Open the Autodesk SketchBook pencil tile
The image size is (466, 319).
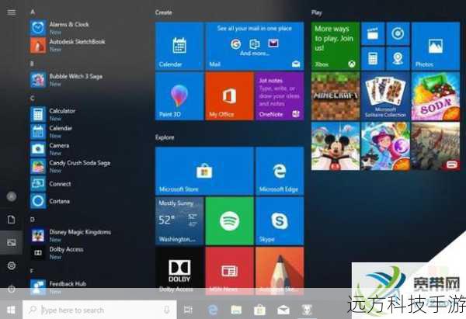point(280,270)
